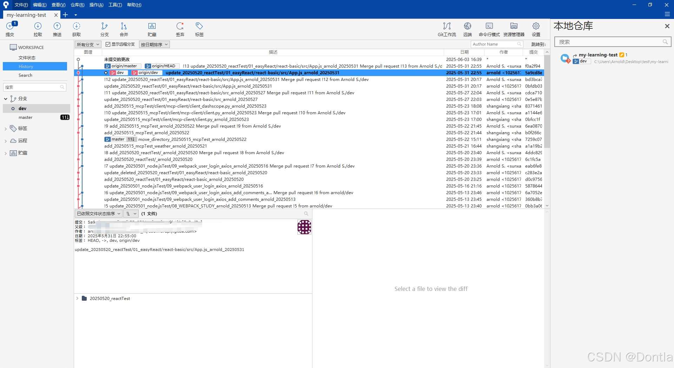674x368 pixels.
Task: Click the 合并 (Merge) icon
Action: pyautogui.click(x=123, y=29)
